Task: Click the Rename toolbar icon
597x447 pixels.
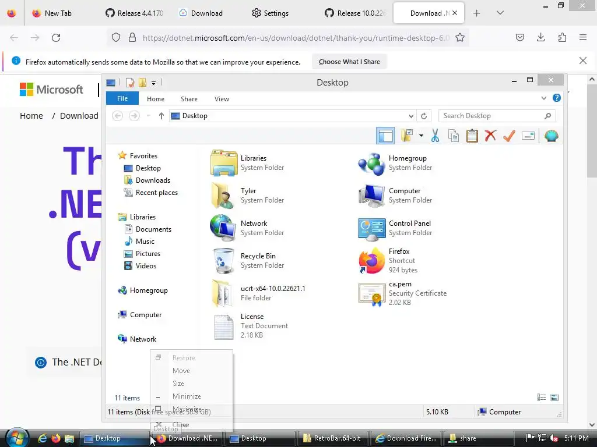Action: coord(528,136)
